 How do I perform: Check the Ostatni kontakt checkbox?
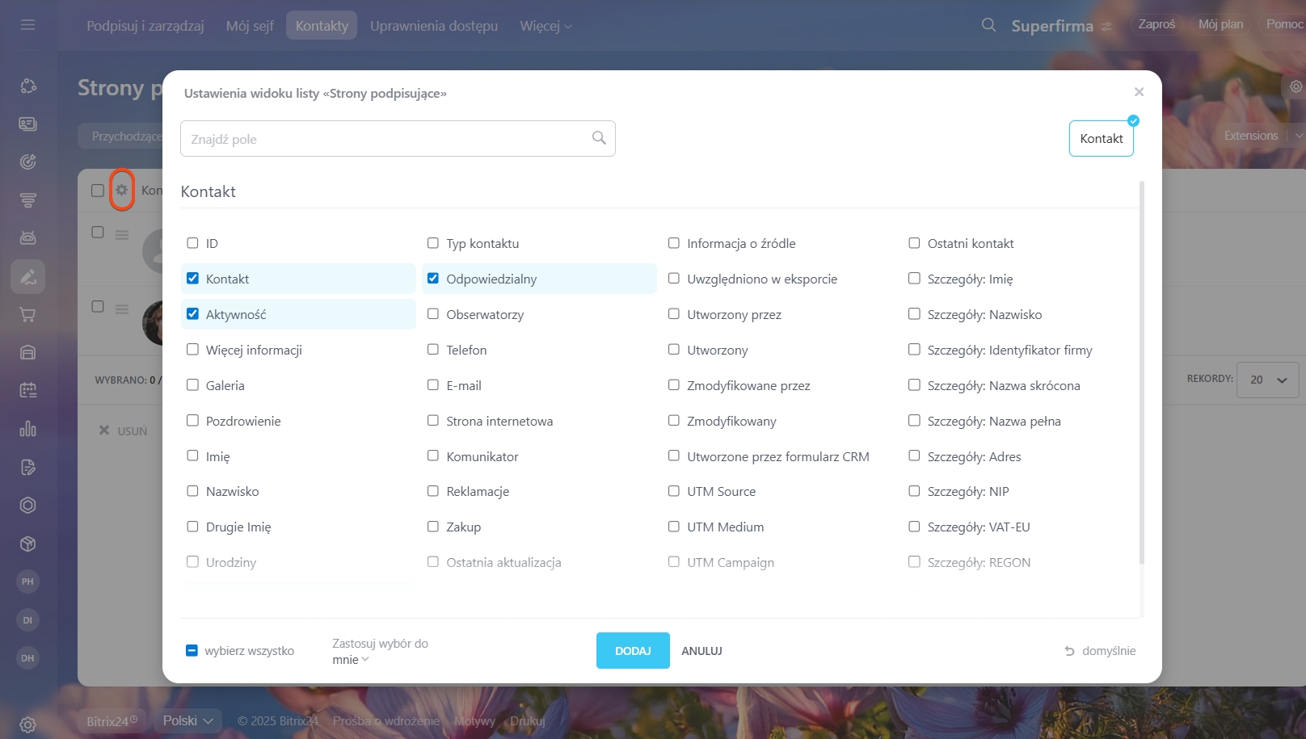click(914, 243)
